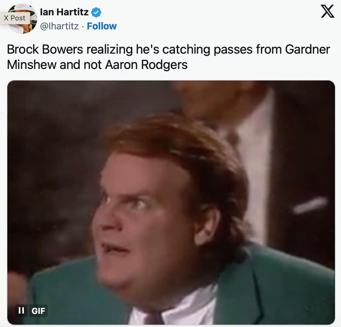Screen dimensions: 341x327
Task: Click the Ian Hartitz display name
Action: pos(64,12)
